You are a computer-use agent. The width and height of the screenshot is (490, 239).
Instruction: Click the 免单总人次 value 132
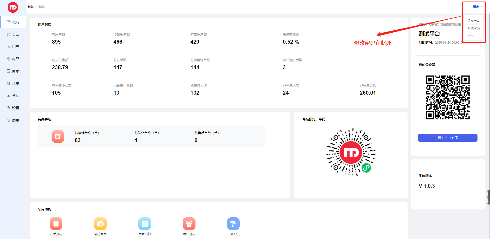[x=195, y=93]
